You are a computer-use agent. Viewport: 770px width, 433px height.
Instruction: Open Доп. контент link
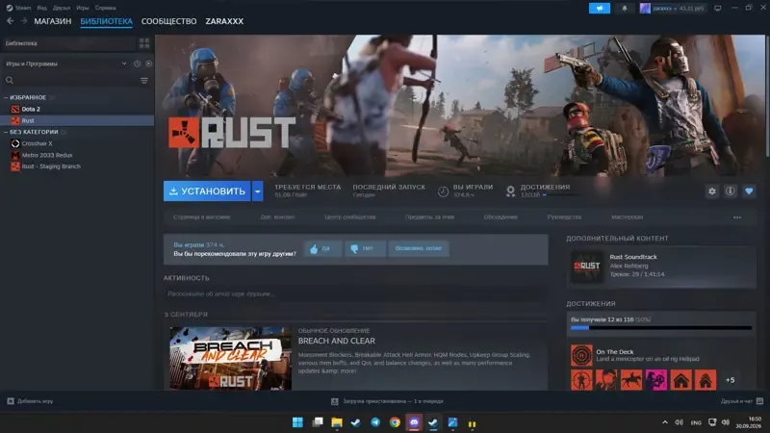(277, 217)
